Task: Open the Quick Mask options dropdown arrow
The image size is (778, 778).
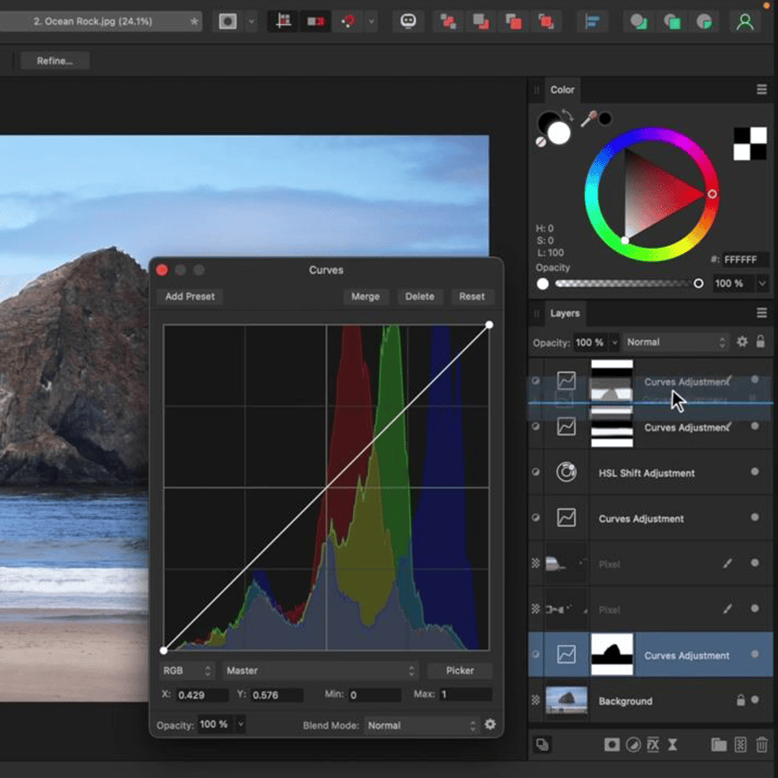Action: tap(252, 21)
